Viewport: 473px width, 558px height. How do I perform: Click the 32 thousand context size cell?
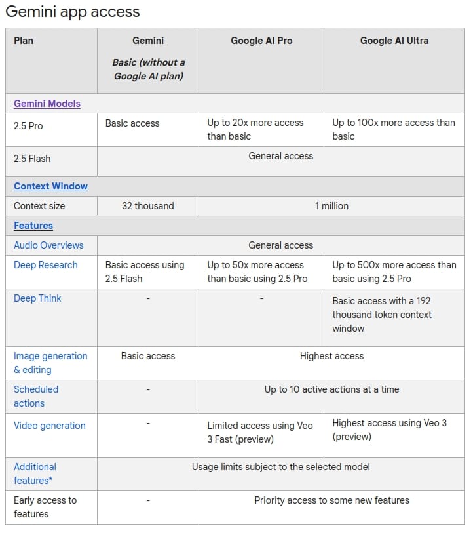pyautogui.click(x=148, y=206)
